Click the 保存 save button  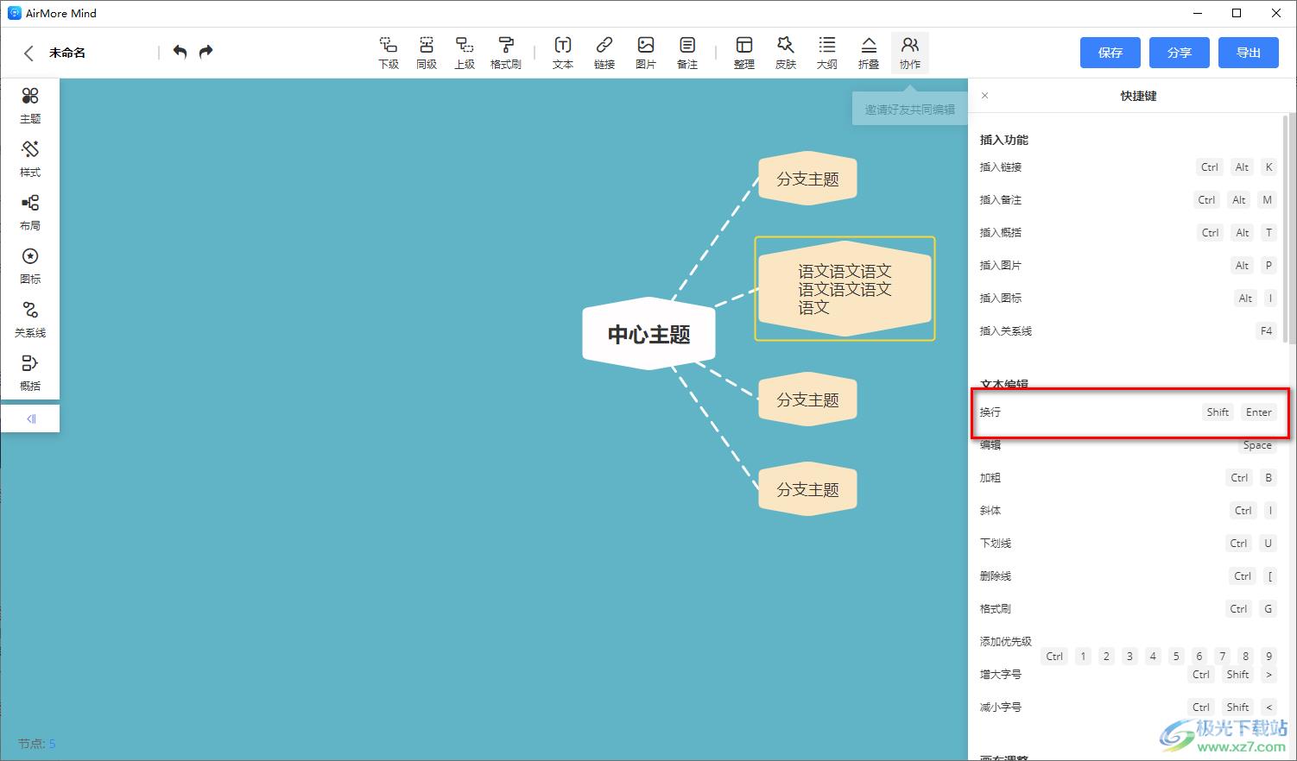click(1110, 53)
